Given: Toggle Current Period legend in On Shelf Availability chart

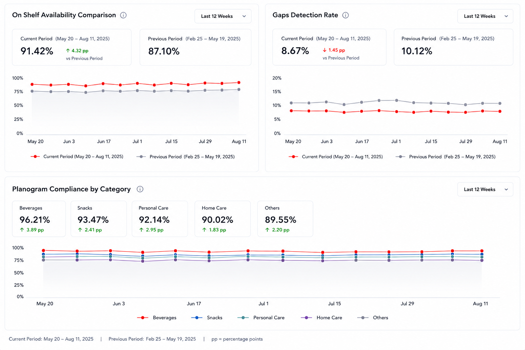Looking at the screenshot, I should pos(77,157).
